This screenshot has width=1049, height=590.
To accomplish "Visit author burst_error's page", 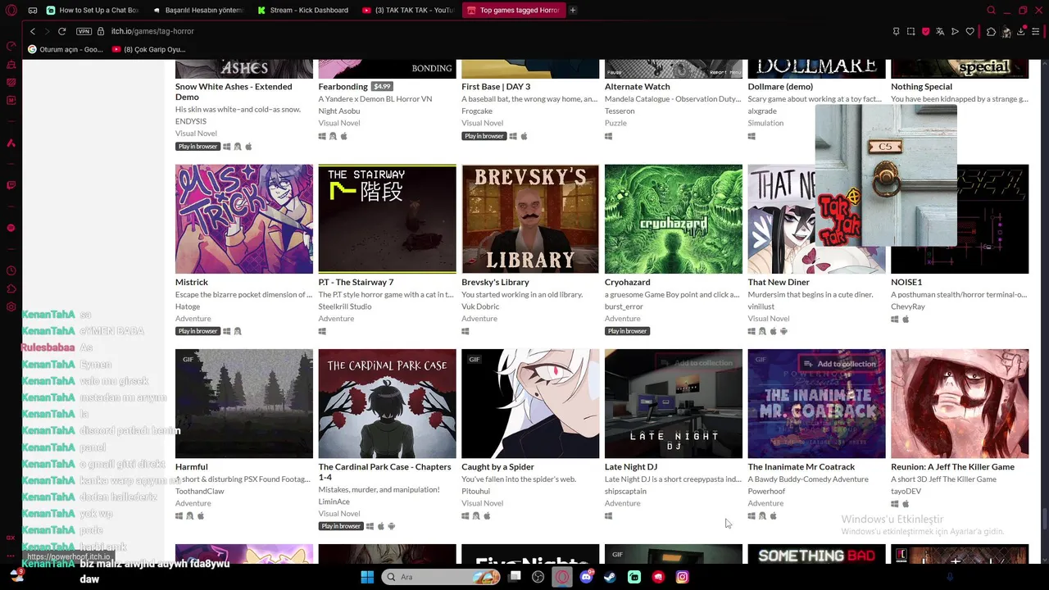I will (624, 306).
